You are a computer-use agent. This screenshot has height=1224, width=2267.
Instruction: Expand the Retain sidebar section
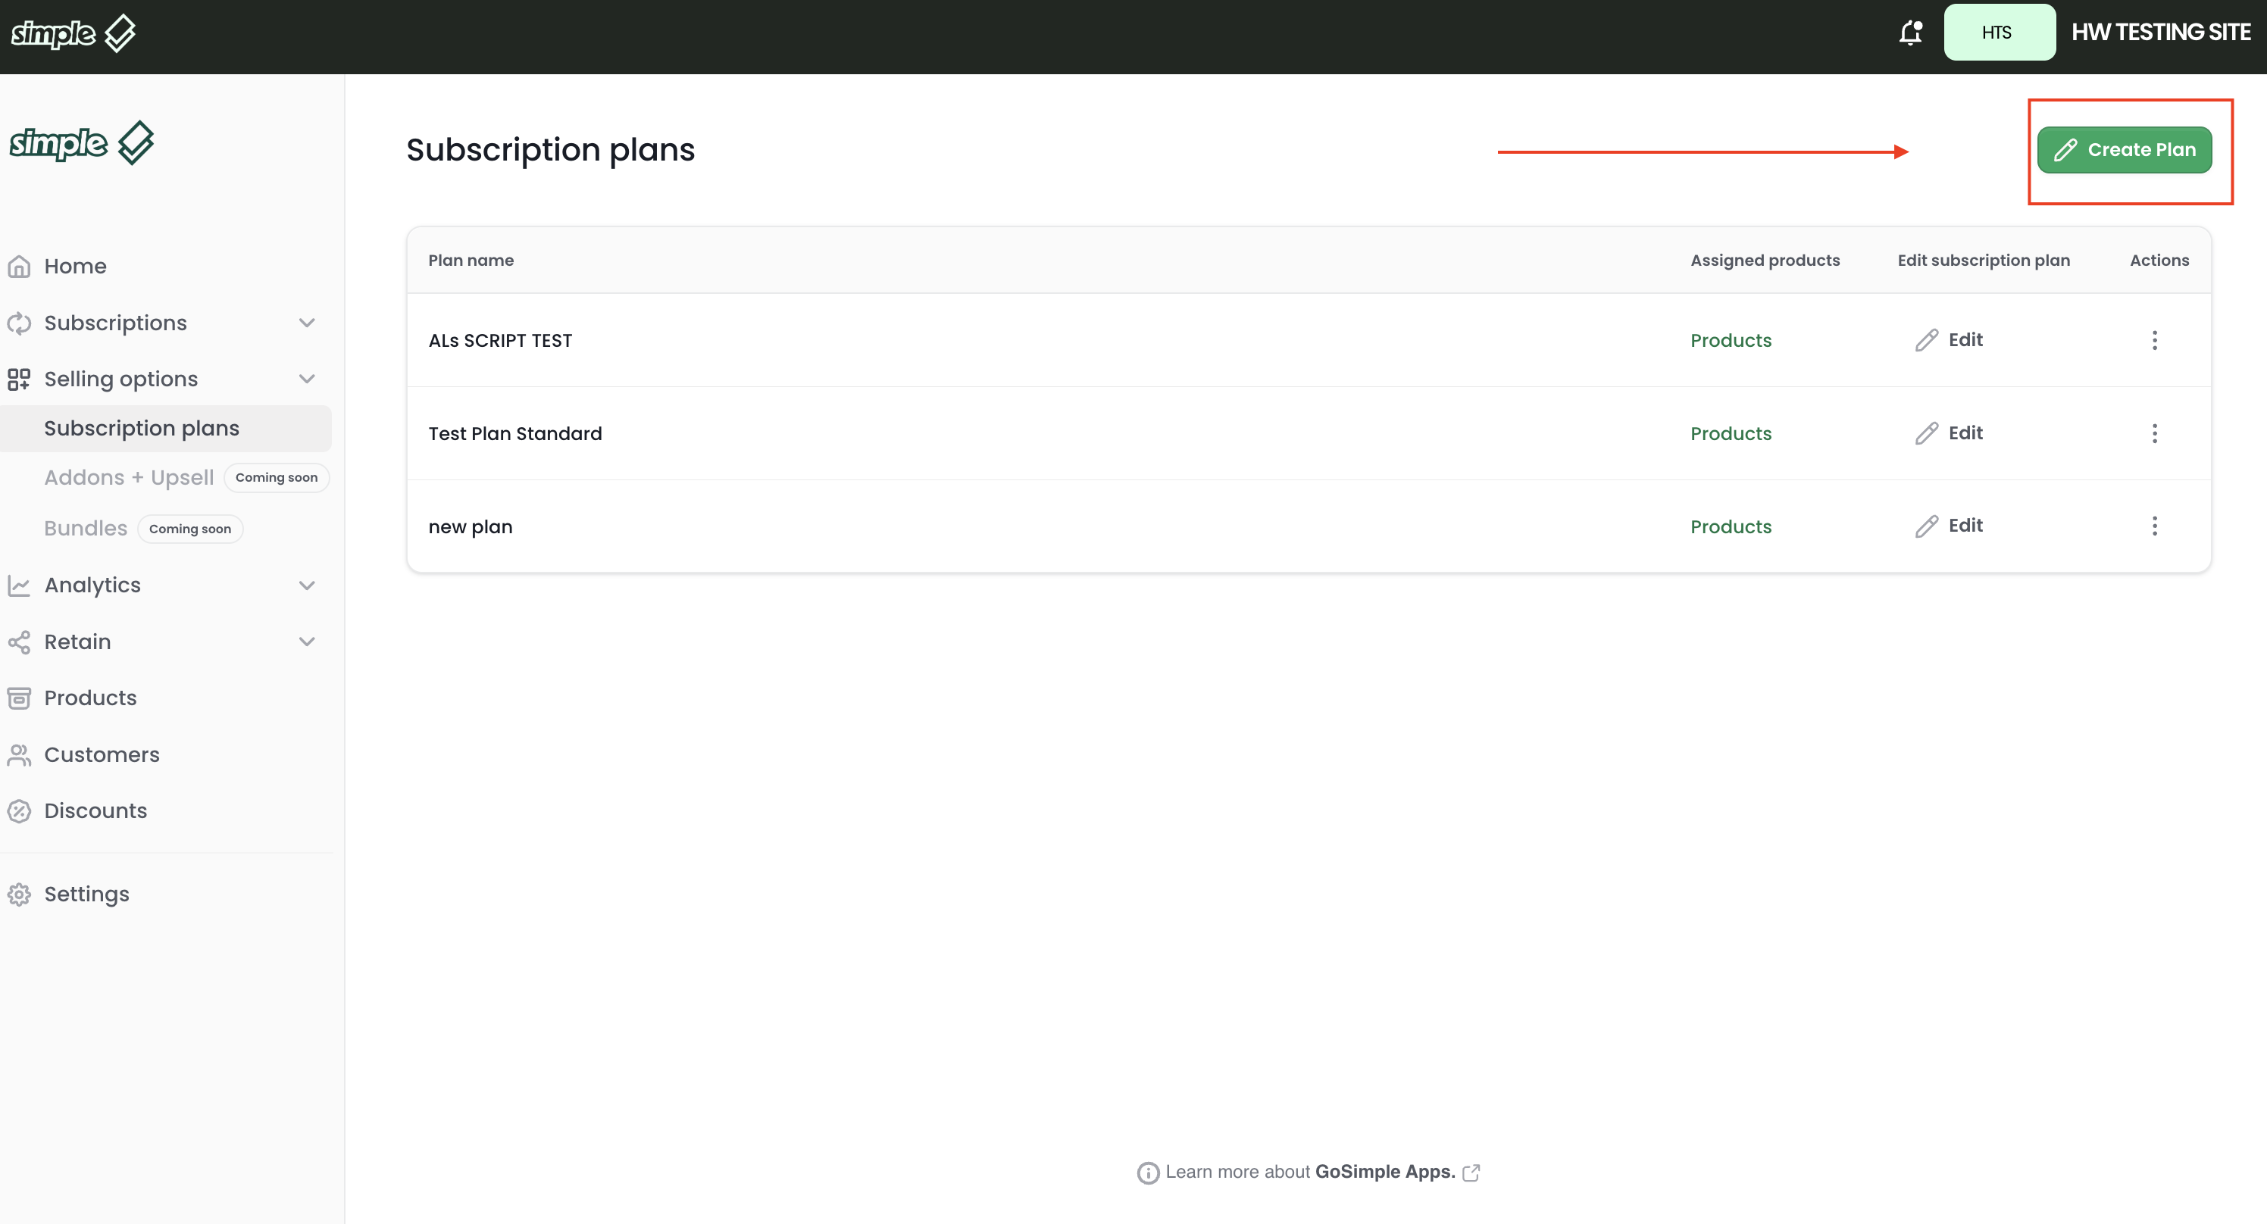pyautogui.click(x=306, y=642)
